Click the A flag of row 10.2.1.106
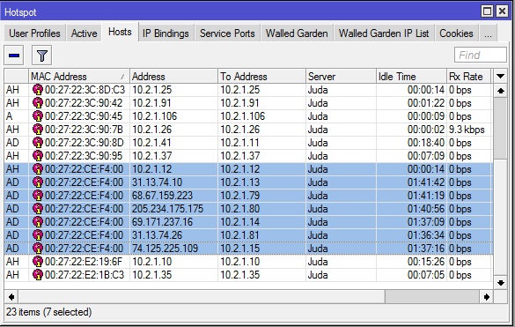 click(x=9, y=116)
